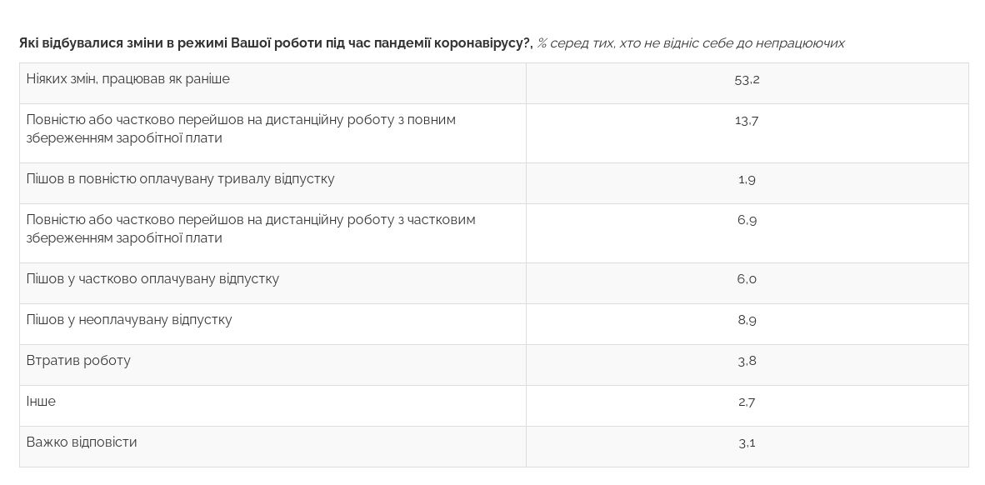Select 'Пішов у неоплачувану відпустку' cell
Screen dimensions: 985x485
tap(129, 320)
